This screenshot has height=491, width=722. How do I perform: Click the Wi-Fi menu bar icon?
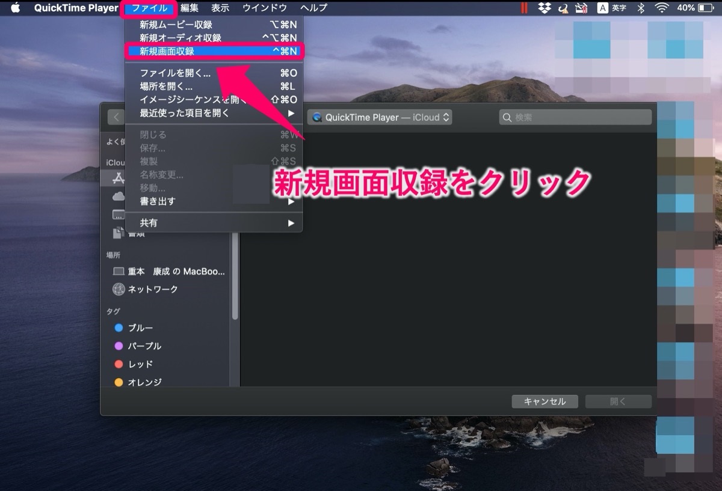(662, 8)
